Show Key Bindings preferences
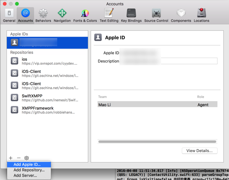This screenshot has height=180, width=229. (x=131, y=16)
